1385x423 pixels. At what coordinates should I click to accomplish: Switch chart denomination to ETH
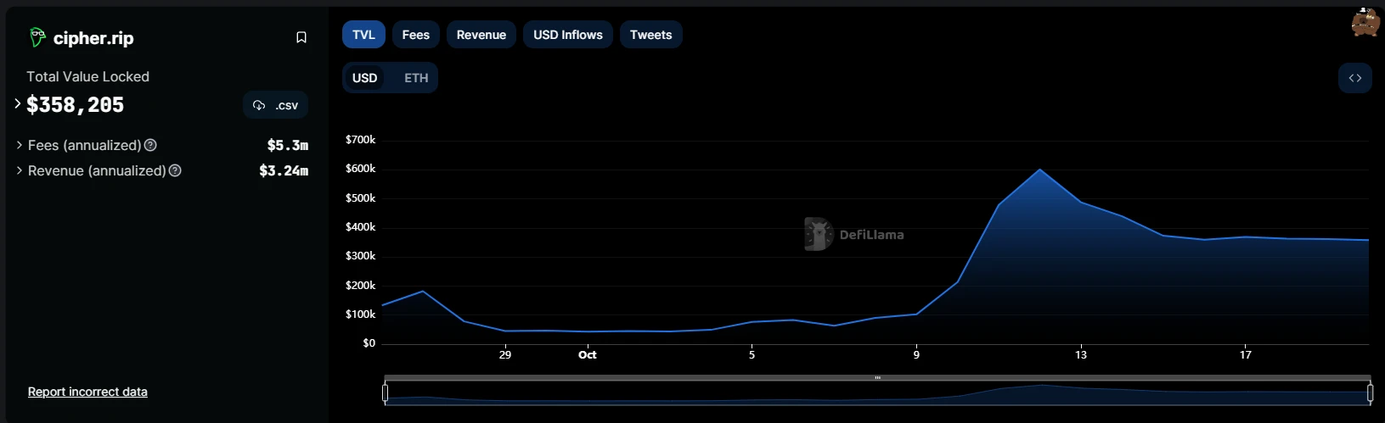click(x=416, y=78)
